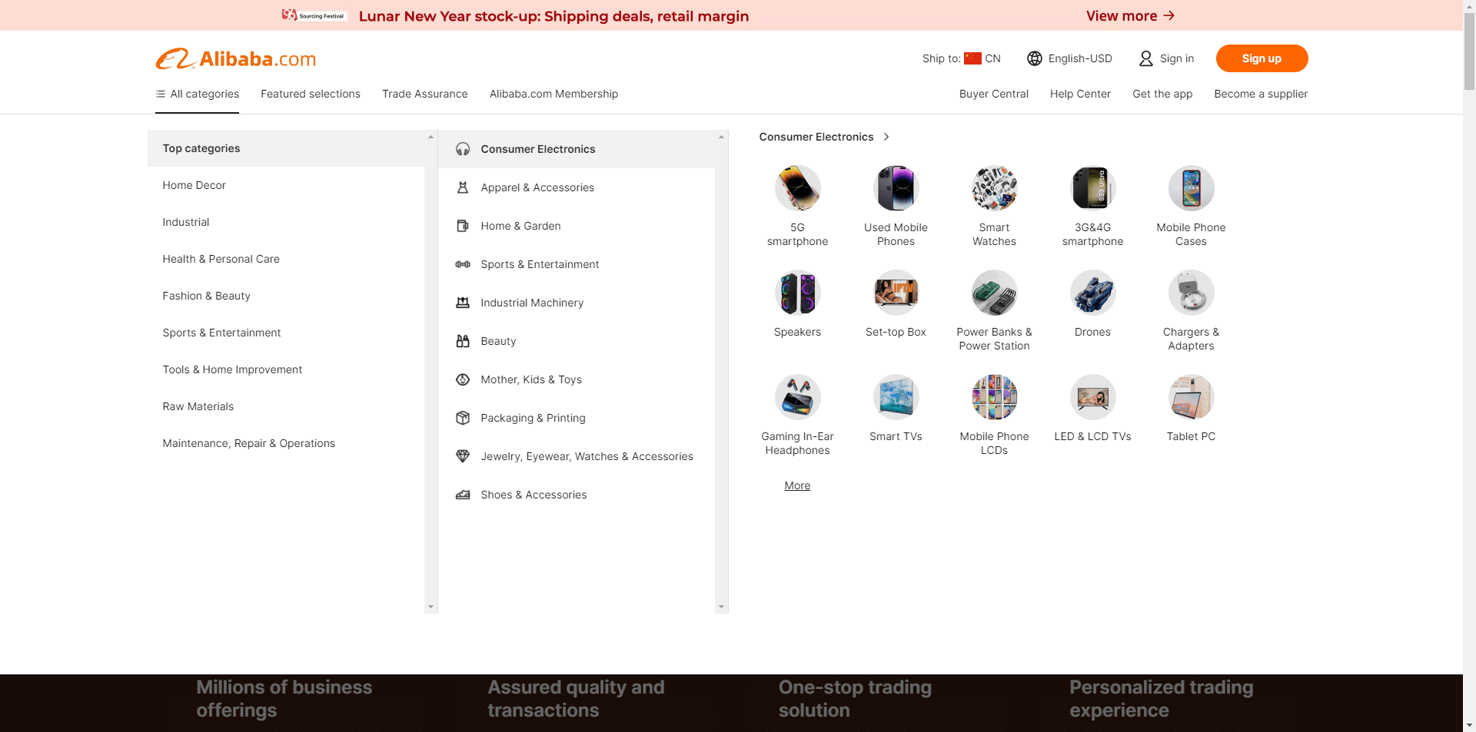Select Health & Personal Care category

(286, 259)
